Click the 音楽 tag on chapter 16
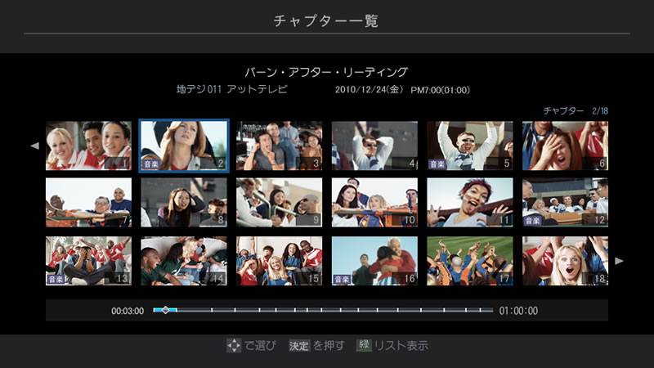Image resolution: width=654 pixels, height=368 pixels. coord(343,279)
